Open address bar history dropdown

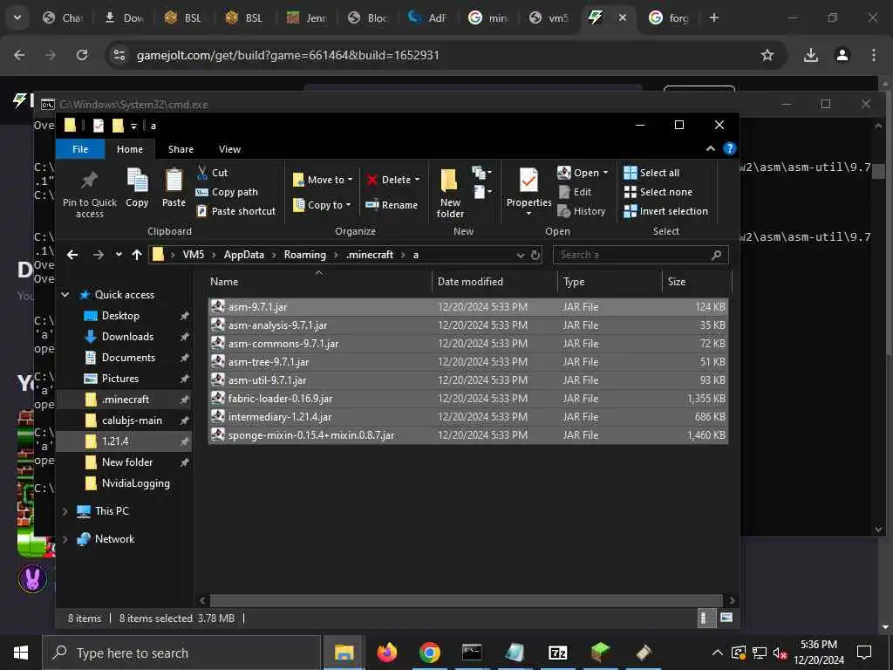pos(520,255)
